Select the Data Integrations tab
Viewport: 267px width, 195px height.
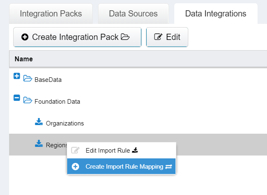point(215,14)
